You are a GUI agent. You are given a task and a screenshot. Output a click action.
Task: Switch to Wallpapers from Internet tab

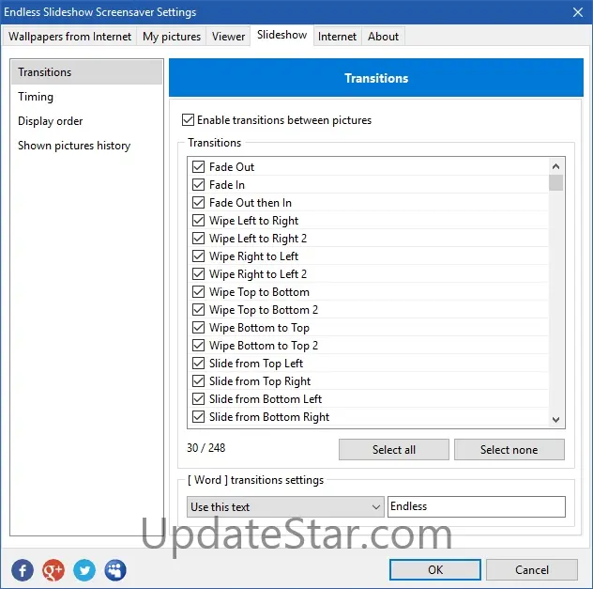click(x=69, y=37)
